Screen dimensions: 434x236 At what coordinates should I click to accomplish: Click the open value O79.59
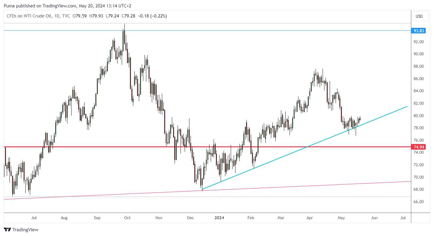tap(80, 16)
